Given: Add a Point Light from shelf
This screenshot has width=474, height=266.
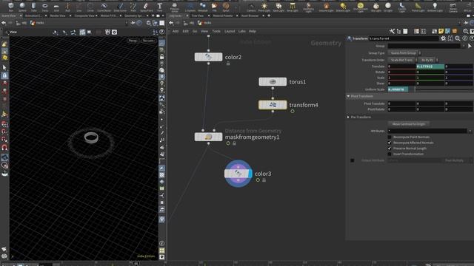Looking at the screenshot, I should coord(264,7).
